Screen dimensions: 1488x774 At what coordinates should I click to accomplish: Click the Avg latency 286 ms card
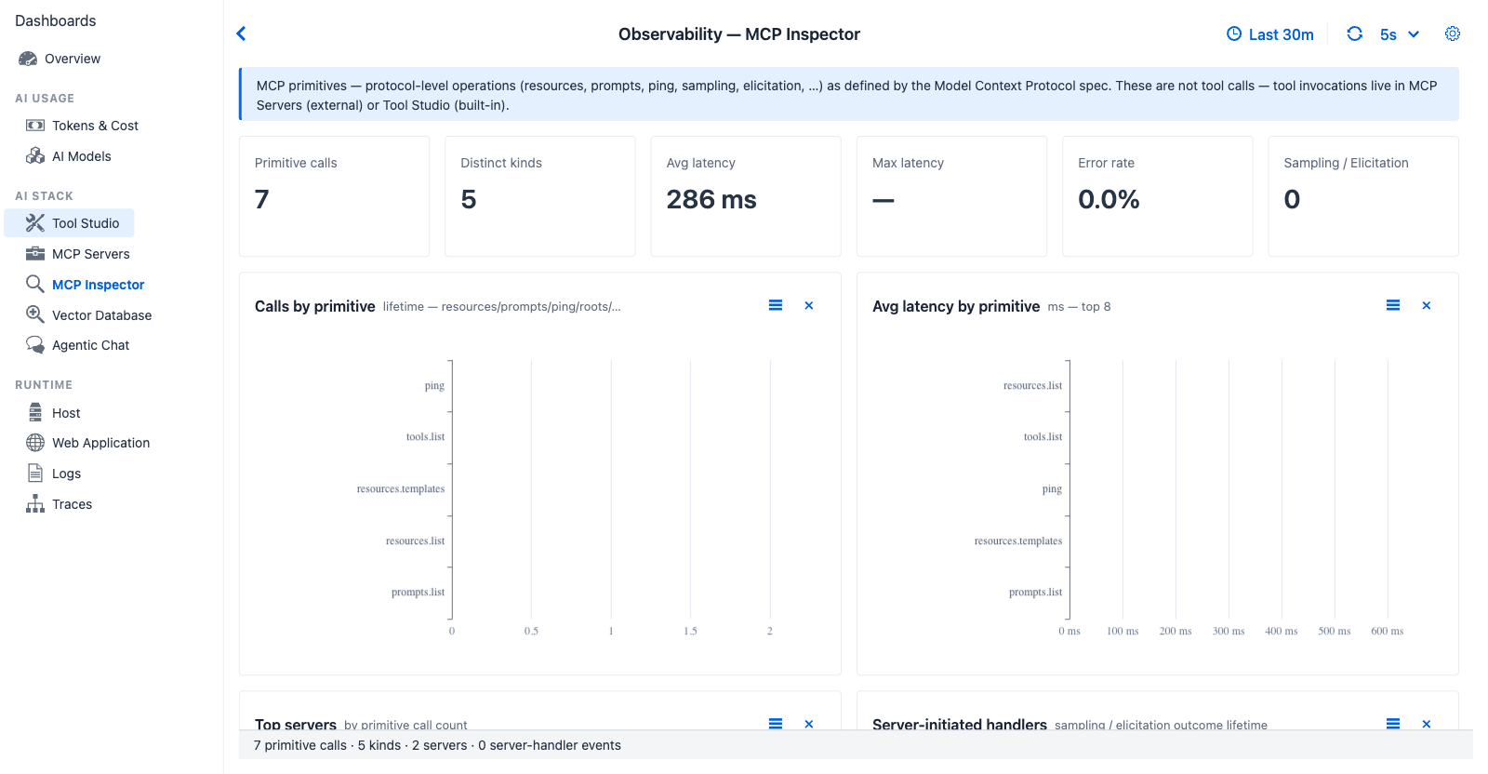click(746, 196)
